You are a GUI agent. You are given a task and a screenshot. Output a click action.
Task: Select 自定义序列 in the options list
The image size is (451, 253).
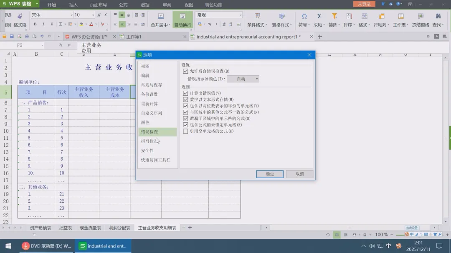click(x=157, y=113)
